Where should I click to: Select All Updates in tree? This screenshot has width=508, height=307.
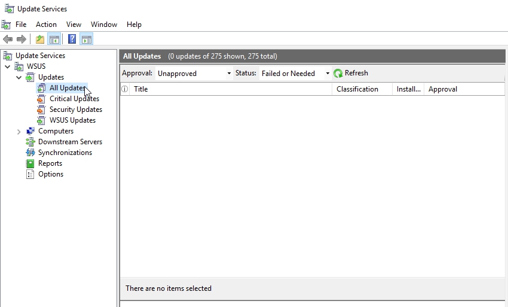tap(68, 88)
